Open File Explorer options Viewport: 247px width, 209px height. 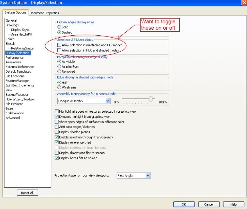[14, 104]
